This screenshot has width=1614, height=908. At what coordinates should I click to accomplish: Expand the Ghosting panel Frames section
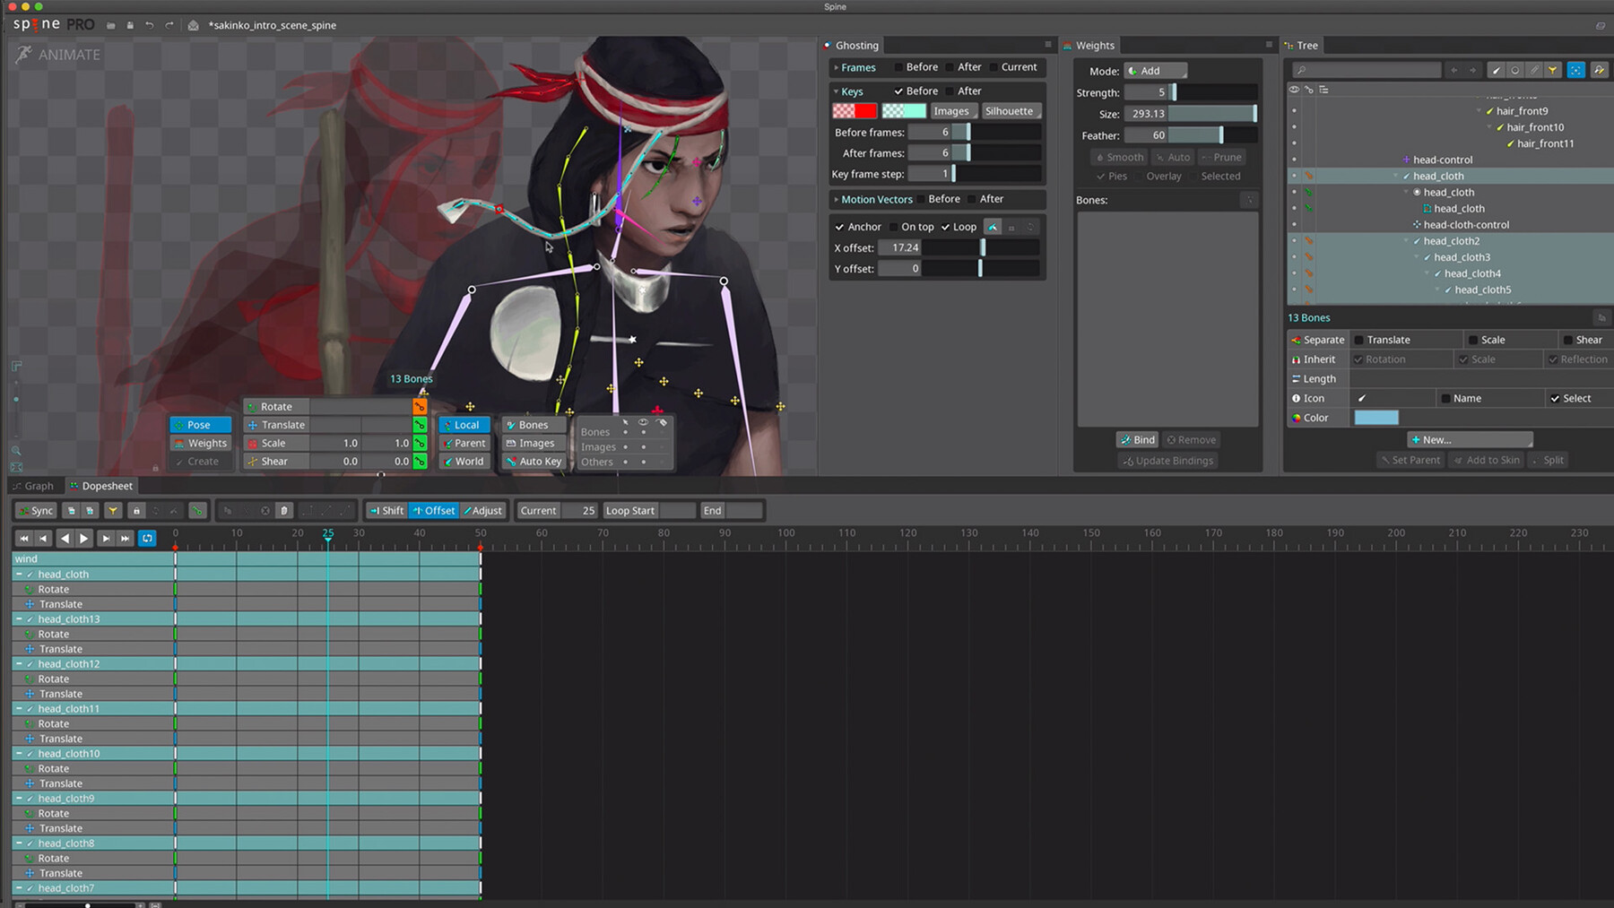836,67
